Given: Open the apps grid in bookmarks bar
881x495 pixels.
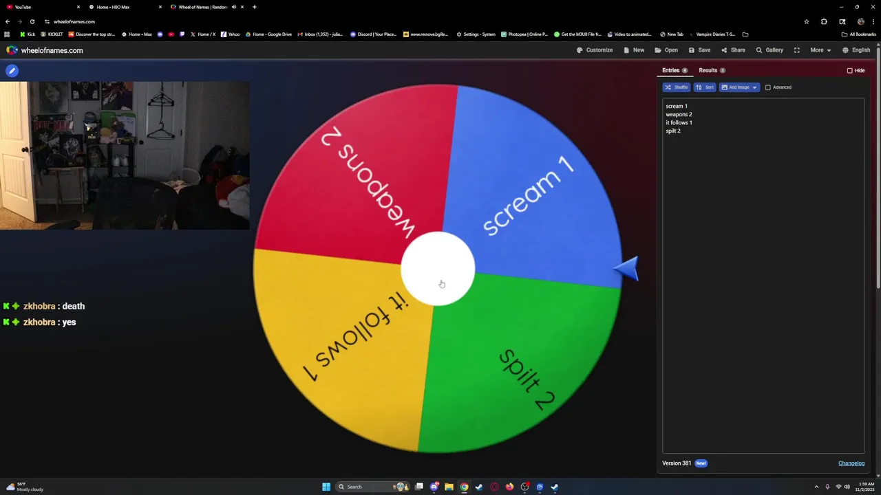Looking at the screenshot, I should pyautogui.click(x=8, y=34).
